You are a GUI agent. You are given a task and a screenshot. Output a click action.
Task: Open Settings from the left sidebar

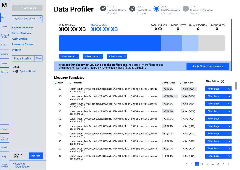(5, 72)
